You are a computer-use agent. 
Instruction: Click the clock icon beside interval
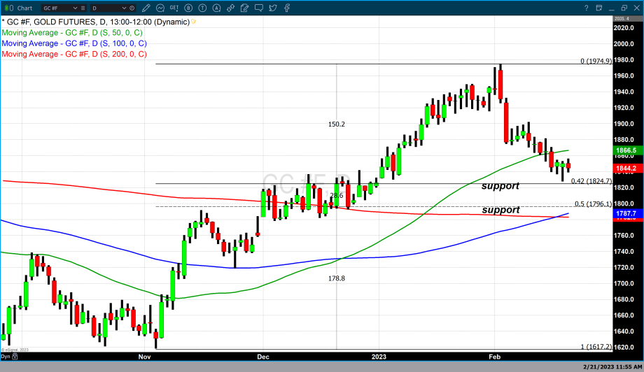point(132,8)
